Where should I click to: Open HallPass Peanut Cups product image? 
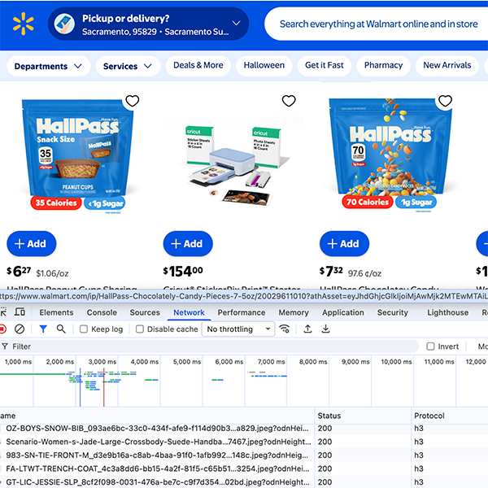pos(78,155)
